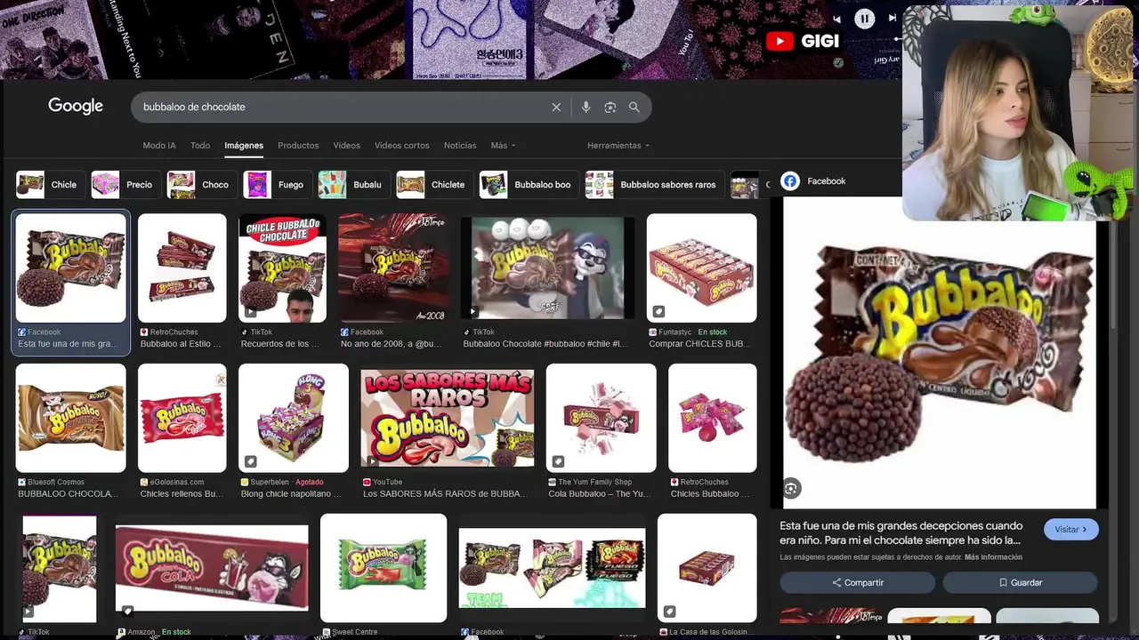Select the Chicle filter chip
This screenshot has height=640, width=1139.
50,185
